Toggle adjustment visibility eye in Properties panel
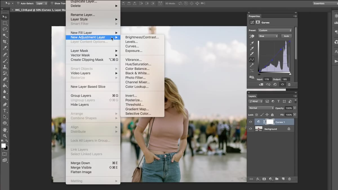The height and width of the screenshot is (190, 338). coord(282,84)
